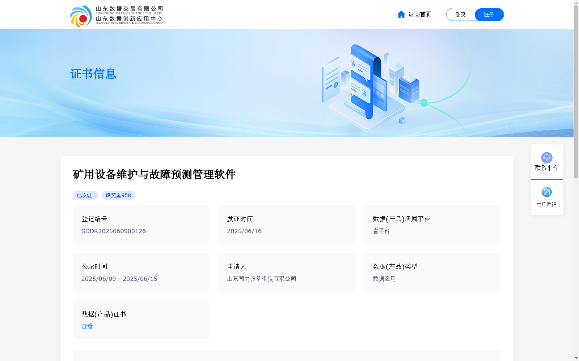Click the scrollbar up arrow
The image size is (579, 361).
576,3
